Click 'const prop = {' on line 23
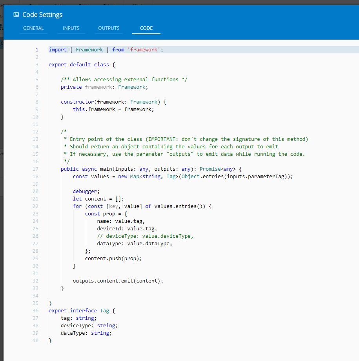 click(106, 214)
